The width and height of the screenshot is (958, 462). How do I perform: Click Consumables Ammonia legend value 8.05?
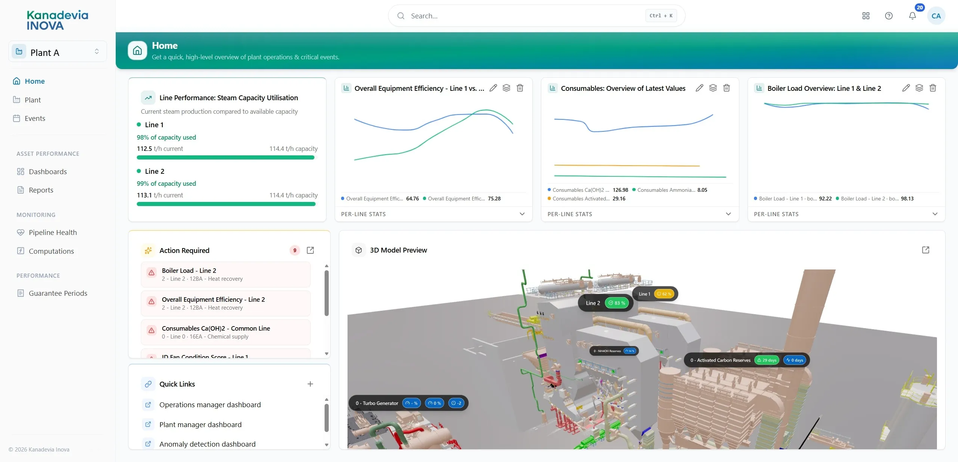[x=702, y=190]
